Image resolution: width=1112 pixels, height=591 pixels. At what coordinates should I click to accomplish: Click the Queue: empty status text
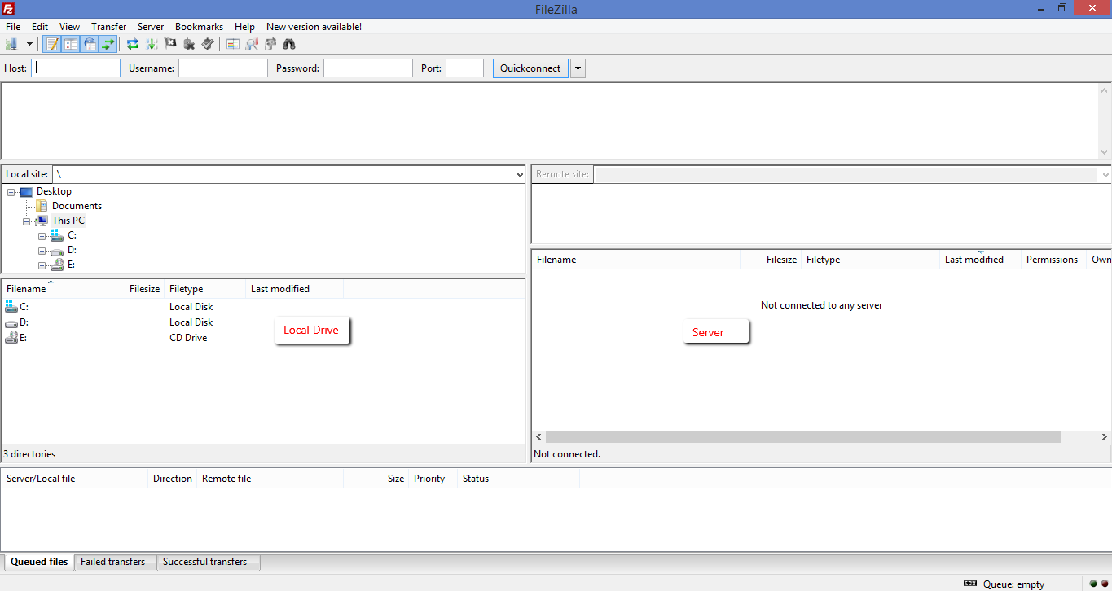click(x=1013, y=584)
